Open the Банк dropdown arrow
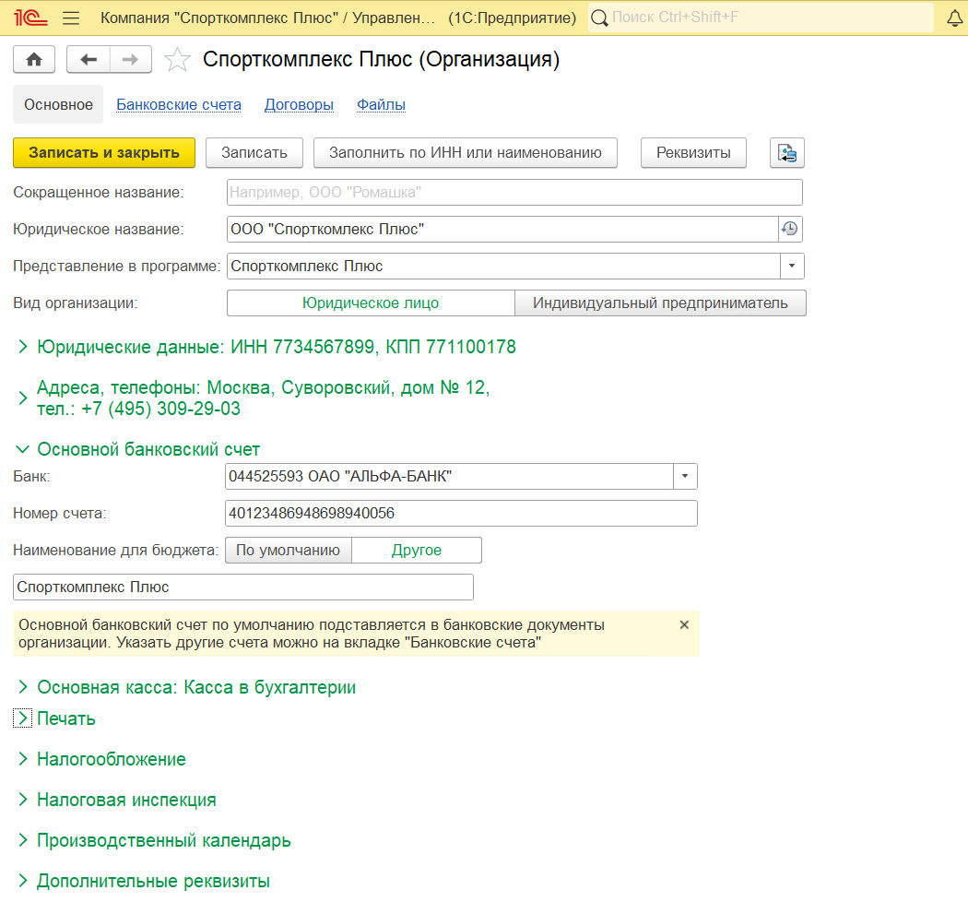The height and width of the screenshot is (902, 968). (x=685, y=476)
